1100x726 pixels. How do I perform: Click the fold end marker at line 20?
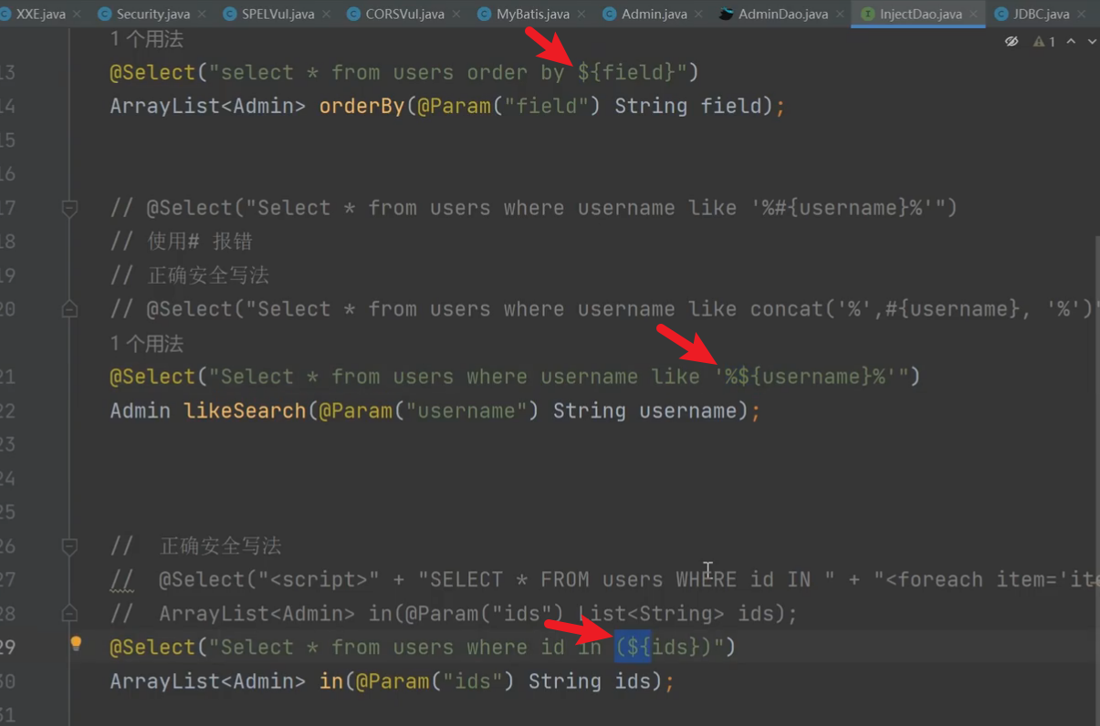click(x=69, y=310)
